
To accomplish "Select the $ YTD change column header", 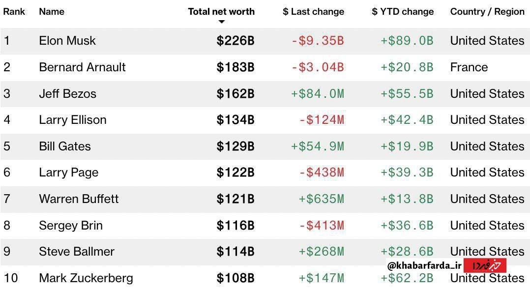I will 403,11.
